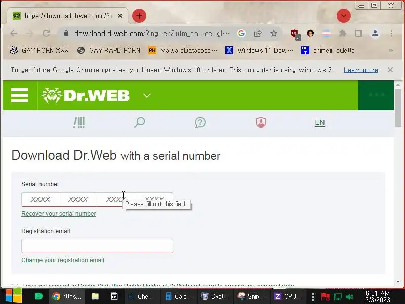The height and width of the screenshot is (304, 405).
Task: Dismiss the Chrome updates notification bar
Action: (390, 70)
